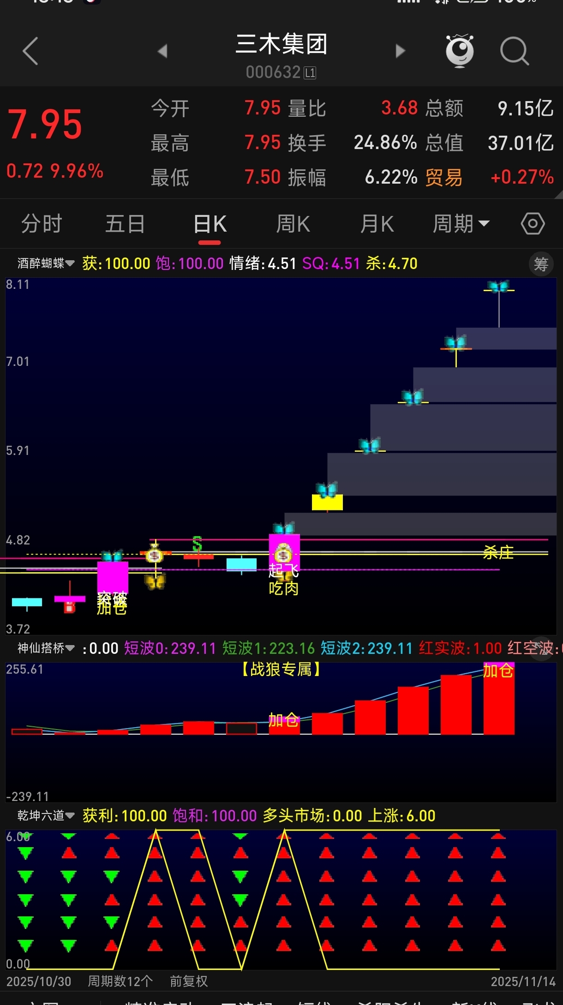Tap the 周期数12个 label

(x=120, y=981)
